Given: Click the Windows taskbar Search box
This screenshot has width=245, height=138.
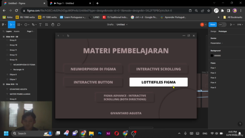Looking at the screenshot, I should tap(32, 133).
